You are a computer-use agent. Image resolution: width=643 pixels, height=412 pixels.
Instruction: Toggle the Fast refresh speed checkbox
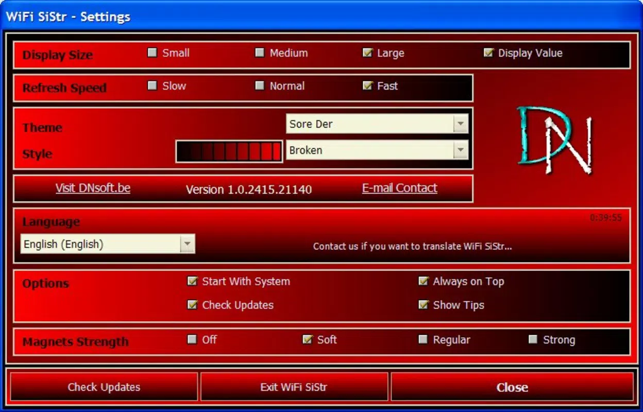click(367, 85)
